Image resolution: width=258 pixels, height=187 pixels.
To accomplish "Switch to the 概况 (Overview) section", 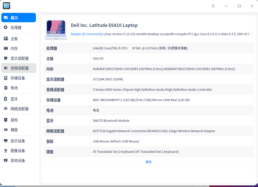I will pos(14,17).
